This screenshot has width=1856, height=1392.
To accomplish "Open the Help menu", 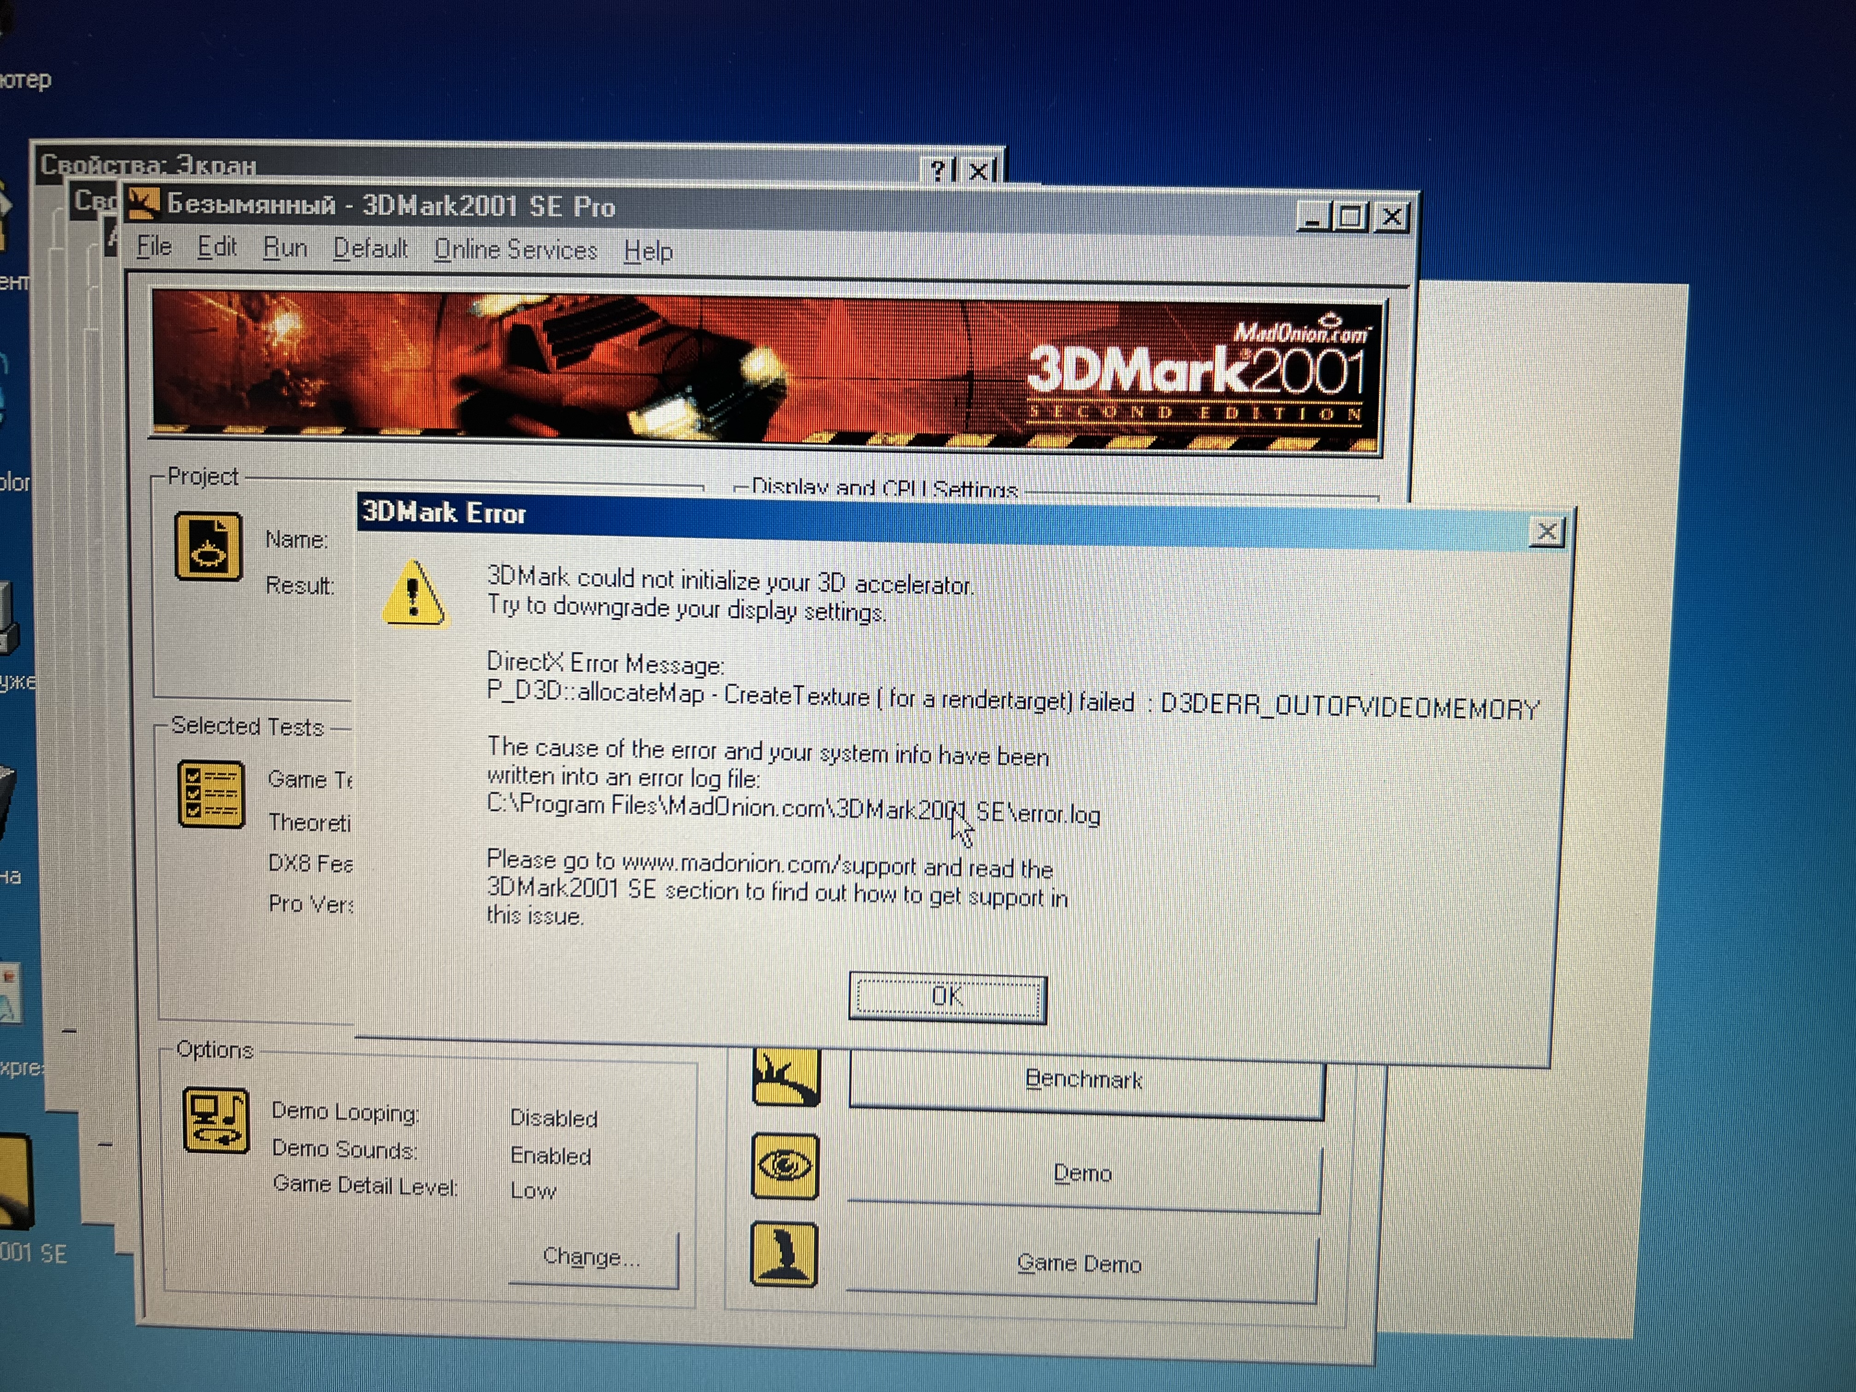I will click(x=648, y=251).
